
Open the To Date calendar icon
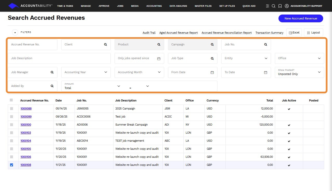[265, 72]
